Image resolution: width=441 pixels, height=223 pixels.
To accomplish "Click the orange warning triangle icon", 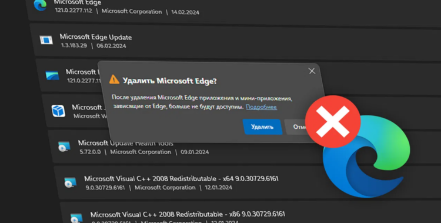I will pos(114,79).
